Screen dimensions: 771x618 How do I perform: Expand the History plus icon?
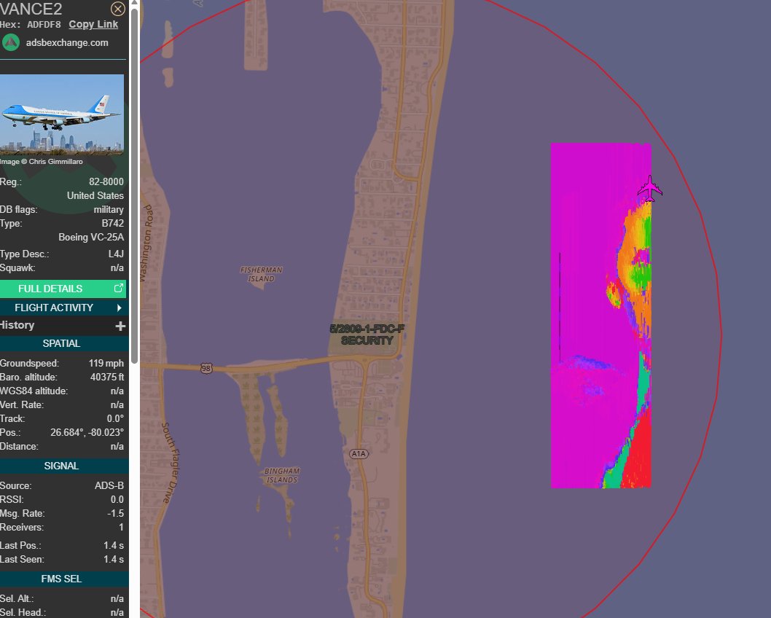click(120, 326)
